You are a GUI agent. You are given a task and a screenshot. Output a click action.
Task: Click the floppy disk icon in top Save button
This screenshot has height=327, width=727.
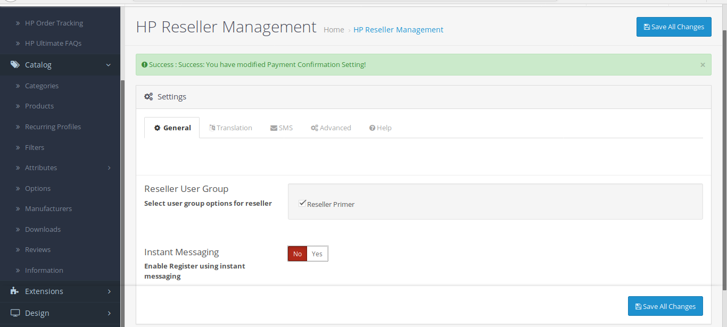pos(647,27)
